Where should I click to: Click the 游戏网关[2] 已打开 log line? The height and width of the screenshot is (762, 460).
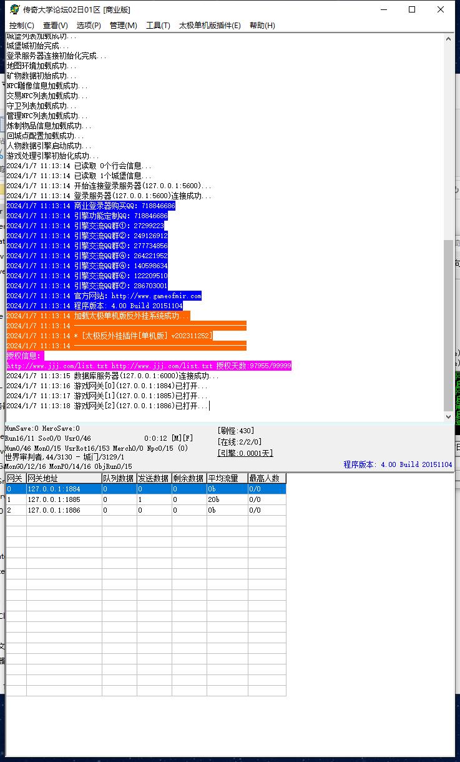(107, 406)
